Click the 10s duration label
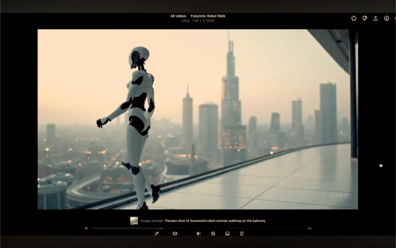This screenshot has height=248, width=396. pyautogui.click(x=309, y=228)
